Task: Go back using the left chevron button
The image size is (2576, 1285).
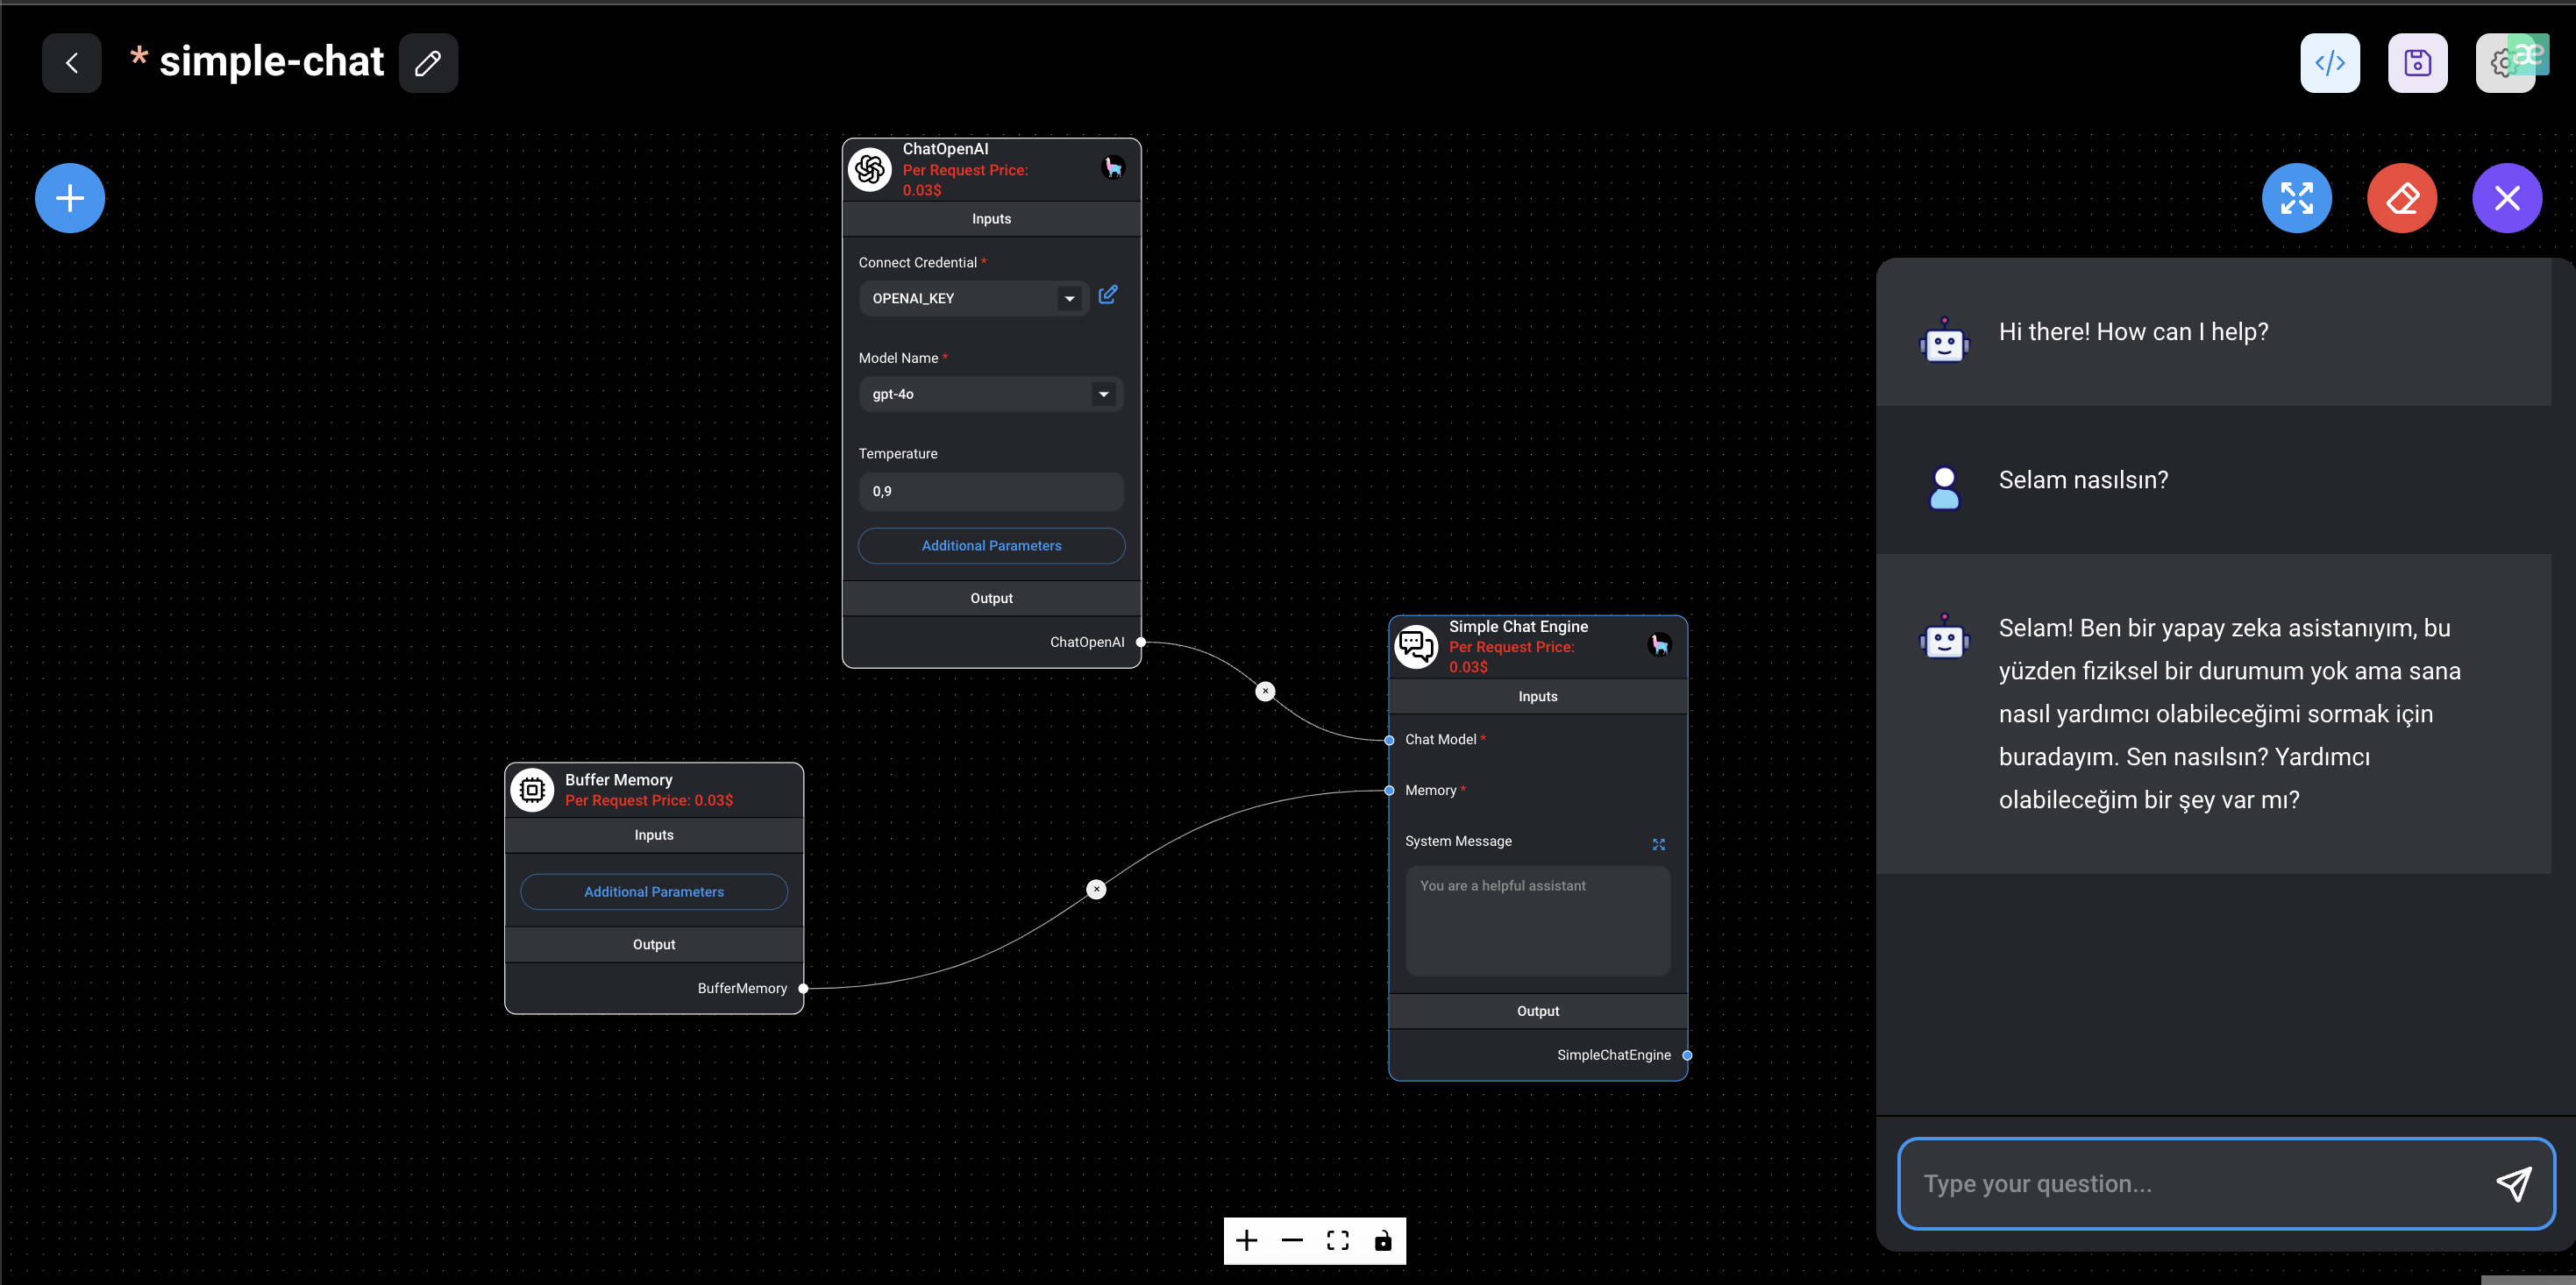Action: 72,63
